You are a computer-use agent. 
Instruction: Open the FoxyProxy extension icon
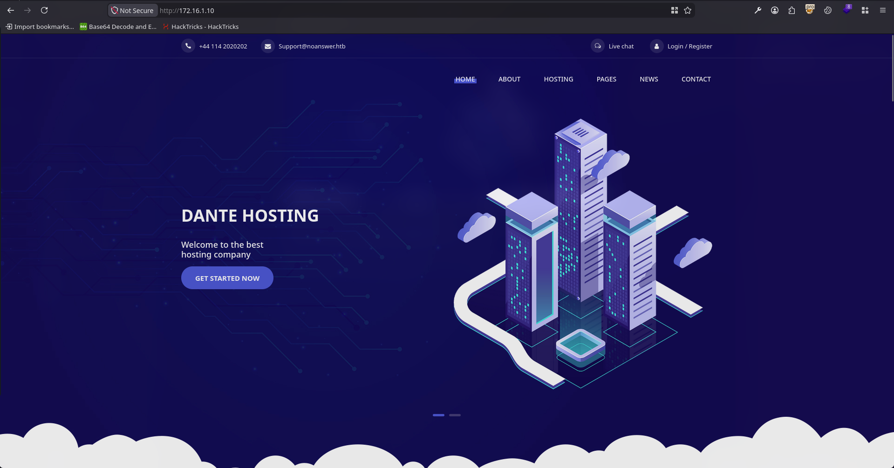(810, 9)
